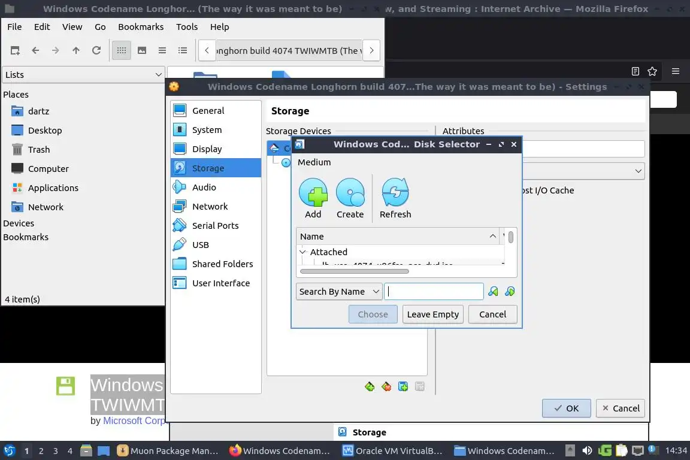Switch file manager to detailed list view
This screenshot has width=690, height=460.
183,50
